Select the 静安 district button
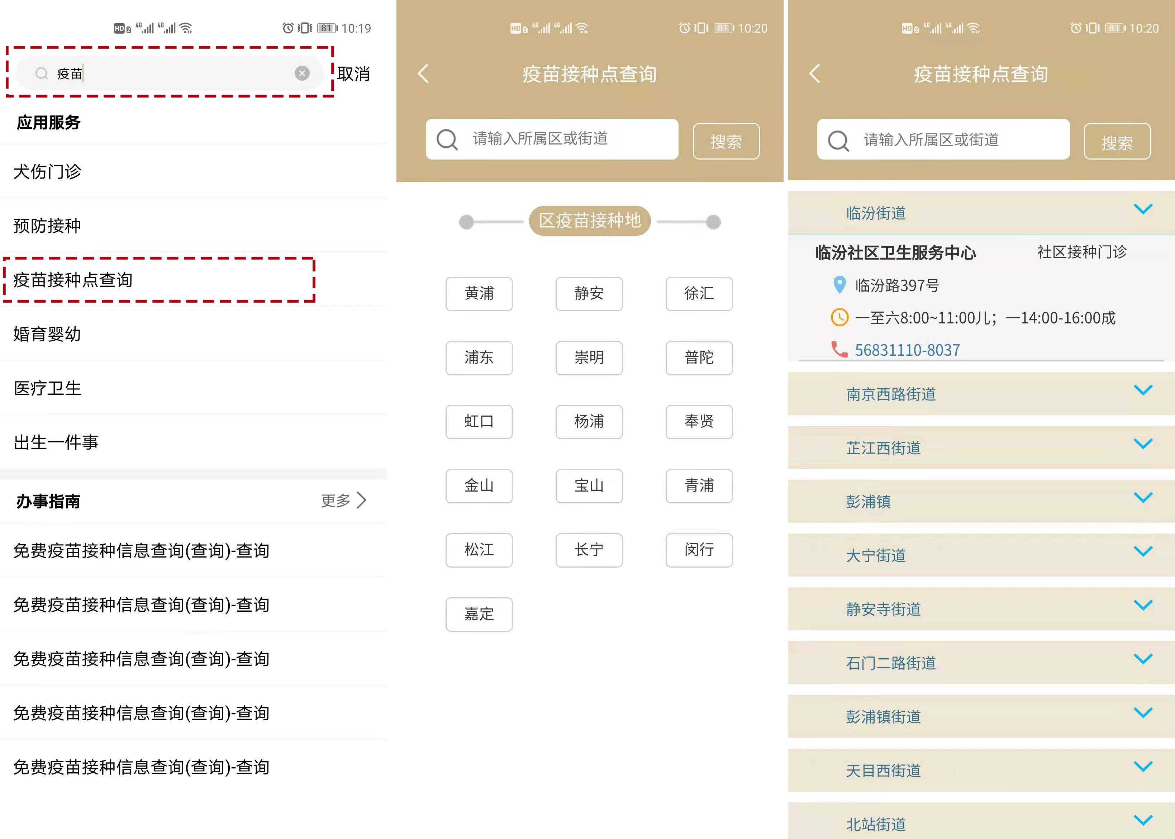 (x=589, y=293)
